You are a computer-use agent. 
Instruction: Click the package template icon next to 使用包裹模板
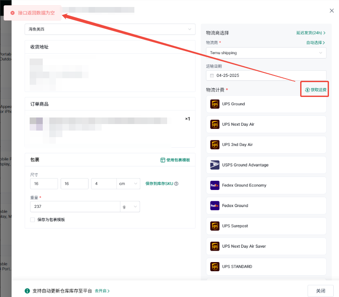click(x=163, y=160)
